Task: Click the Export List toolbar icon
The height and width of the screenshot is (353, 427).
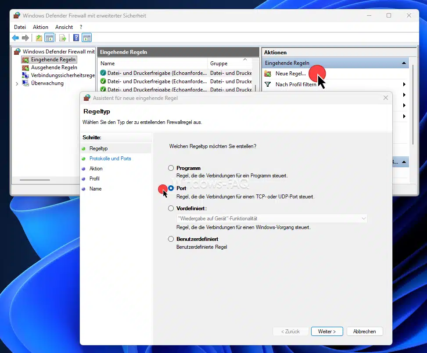Action: pyautogui.click(x=63, y=38)
